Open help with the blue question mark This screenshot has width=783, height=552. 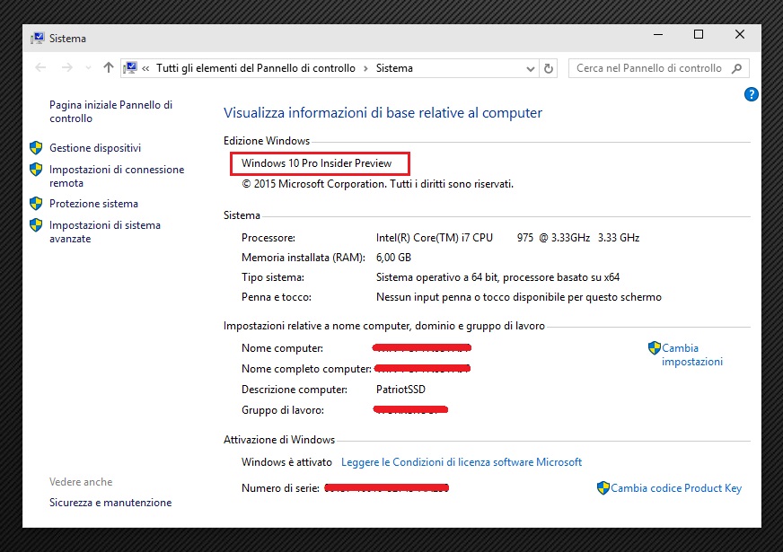[751, 94]
